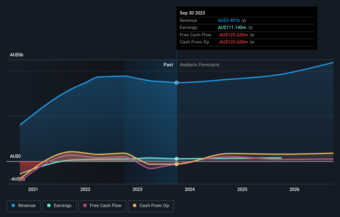The width and height of the screenshot is (340, 217).
Task: Click the Past section label
Action: [x=168, y=65]
